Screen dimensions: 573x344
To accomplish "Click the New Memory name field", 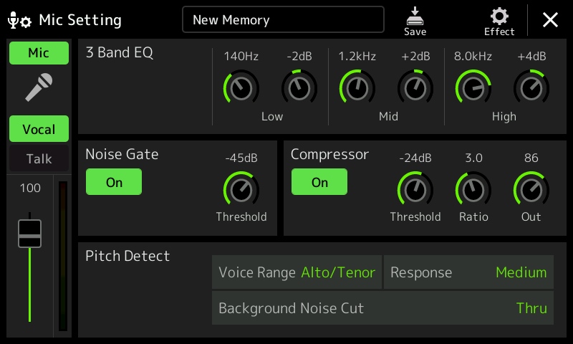I will (x=283, y=19).
